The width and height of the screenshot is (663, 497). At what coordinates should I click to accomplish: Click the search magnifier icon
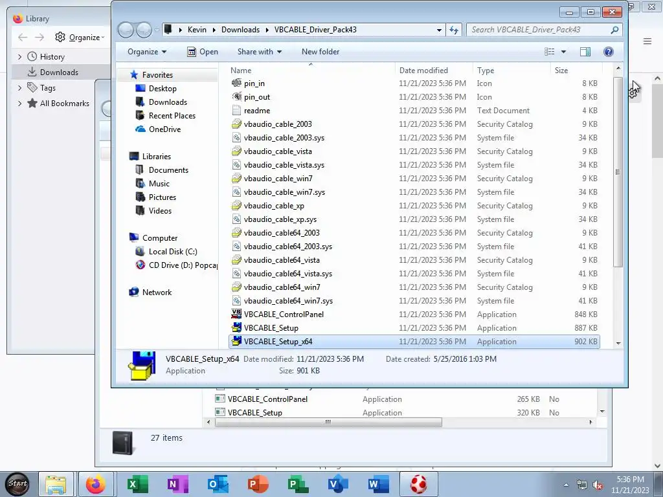click(x=614, y=30)
